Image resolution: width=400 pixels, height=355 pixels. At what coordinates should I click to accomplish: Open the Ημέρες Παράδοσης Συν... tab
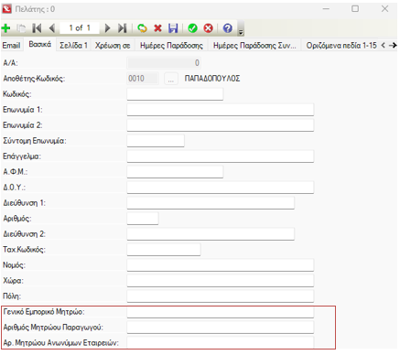254,46
